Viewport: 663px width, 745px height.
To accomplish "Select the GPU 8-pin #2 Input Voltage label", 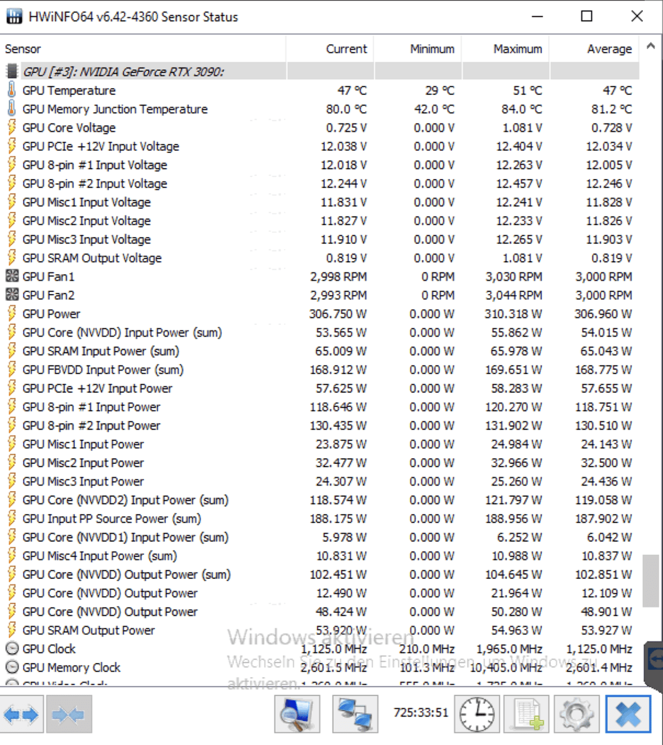I will (x=95, y=184).
